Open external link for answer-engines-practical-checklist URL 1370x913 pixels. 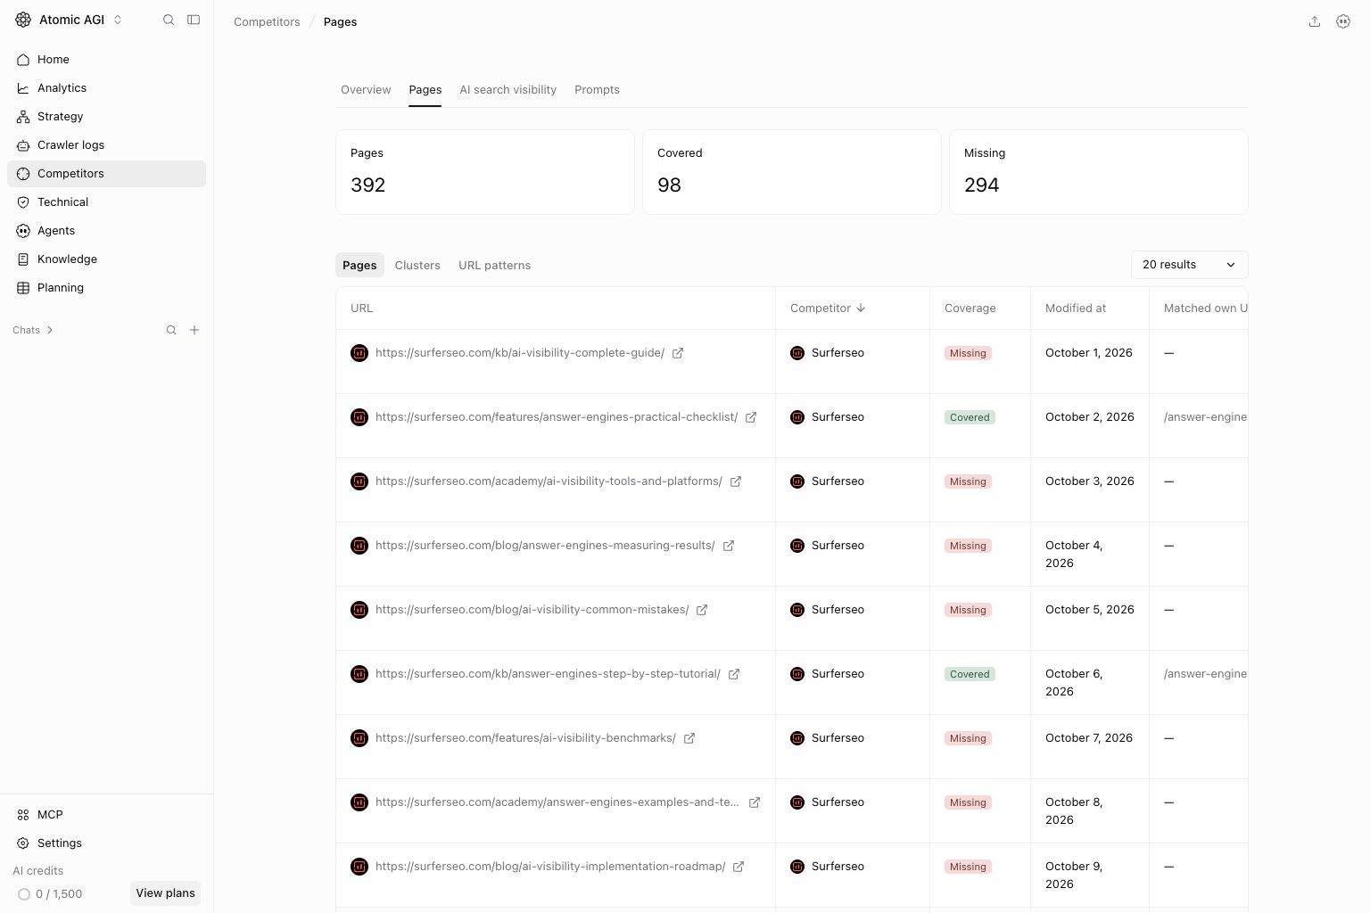tap(751, 417)
